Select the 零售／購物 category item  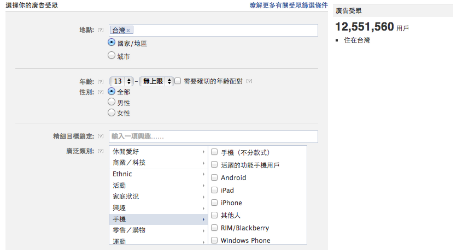159,230
